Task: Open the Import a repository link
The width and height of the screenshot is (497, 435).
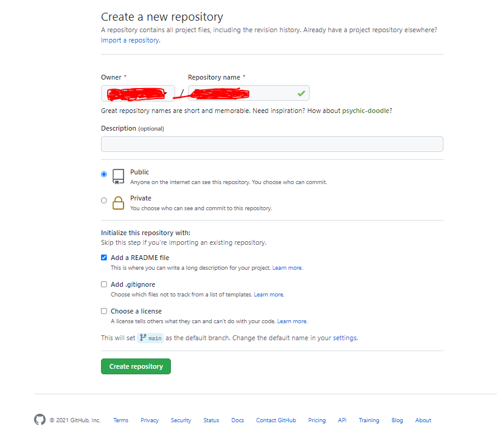Action: (131, 40)
